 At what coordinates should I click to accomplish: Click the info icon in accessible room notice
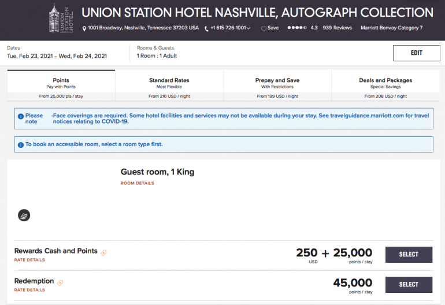21,144
